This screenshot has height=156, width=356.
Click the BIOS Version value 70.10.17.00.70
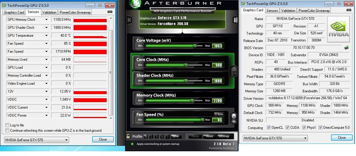coord(304,48)
